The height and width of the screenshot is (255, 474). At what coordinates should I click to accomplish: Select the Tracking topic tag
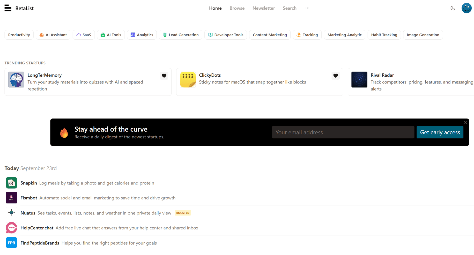[307, 35]
